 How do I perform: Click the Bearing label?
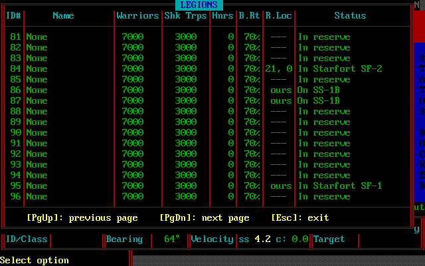tap(124, 239)
